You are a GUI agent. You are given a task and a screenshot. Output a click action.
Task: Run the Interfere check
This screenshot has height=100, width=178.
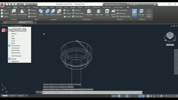pyautogui.click(x=76, y=10)
